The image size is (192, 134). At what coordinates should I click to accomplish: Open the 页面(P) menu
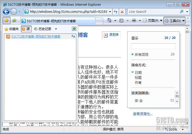tap(153, 21)
